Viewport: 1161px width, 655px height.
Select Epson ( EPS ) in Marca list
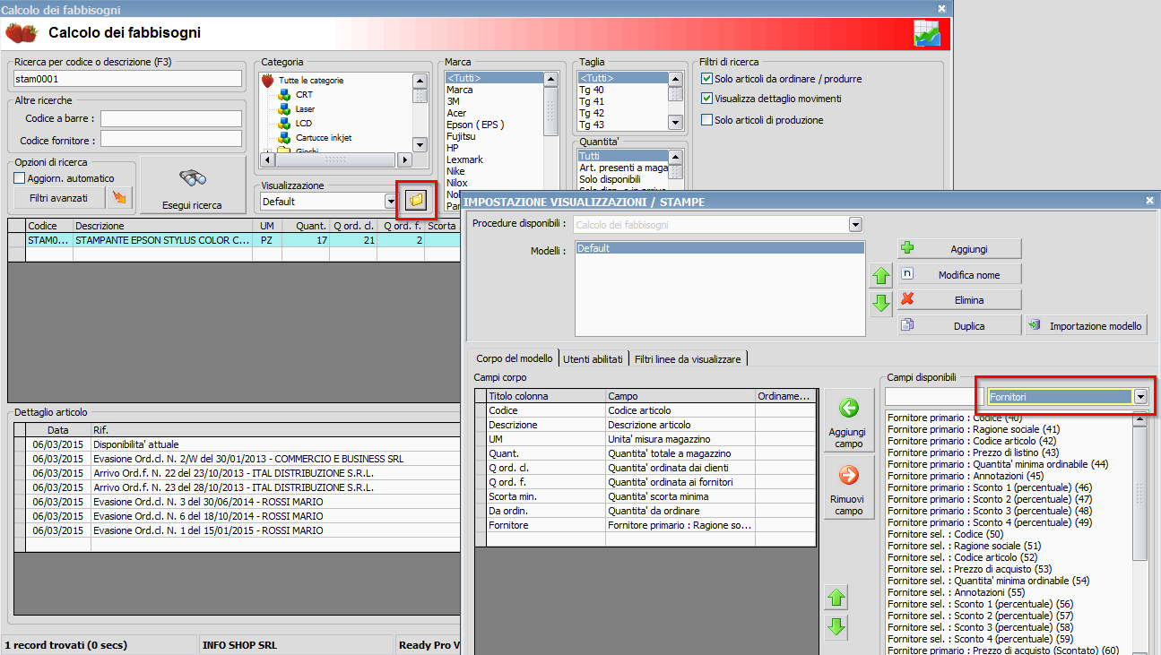pos(475,125)
